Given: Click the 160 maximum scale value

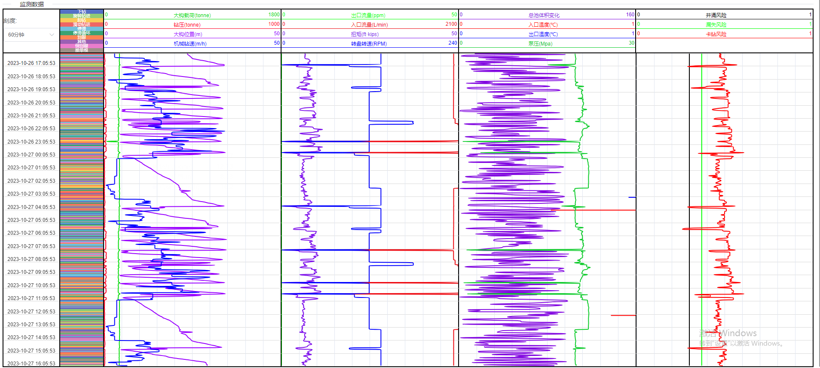Looking at the screenshot, I should point(630,15).
